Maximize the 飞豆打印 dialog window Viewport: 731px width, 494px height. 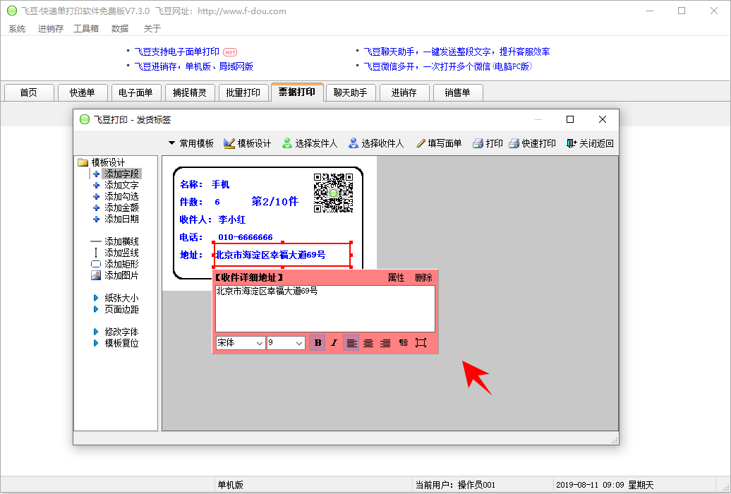click(569, 119)
